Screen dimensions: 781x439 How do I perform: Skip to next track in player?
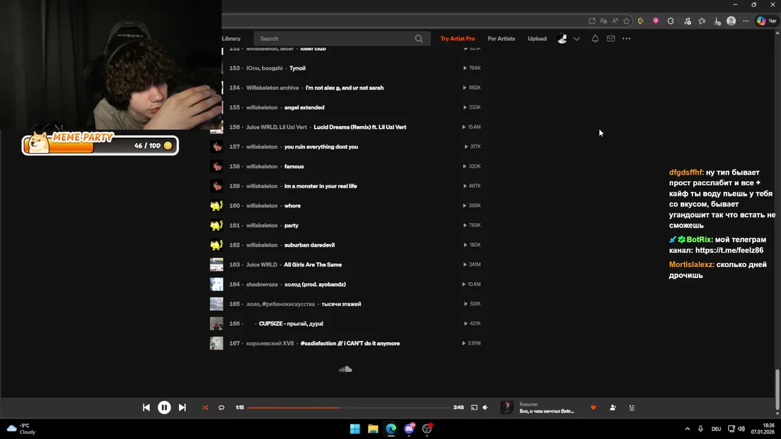tap(182, 408)
